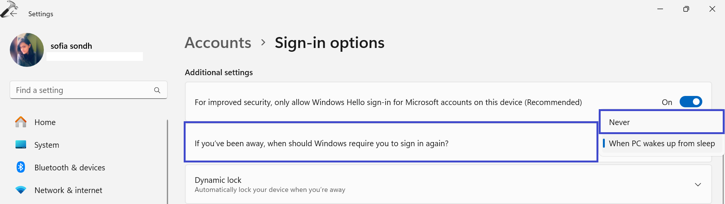Click Accounts in the breadcrumb

(x=218, y=43)
